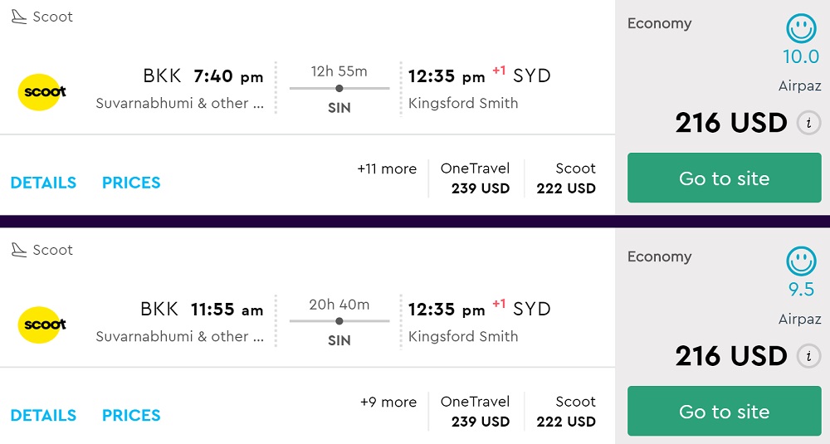Screen dimensions: 830x444
Task: Show DETAILS for the 11:55 am flight
Action: [43, 416]
